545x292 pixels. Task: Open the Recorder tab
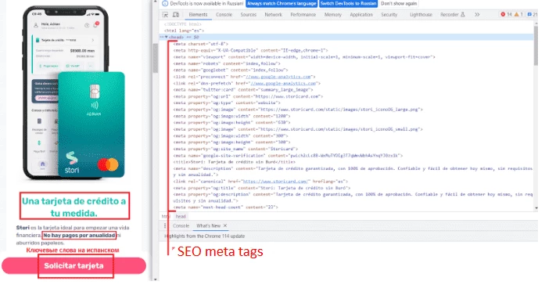452,15
